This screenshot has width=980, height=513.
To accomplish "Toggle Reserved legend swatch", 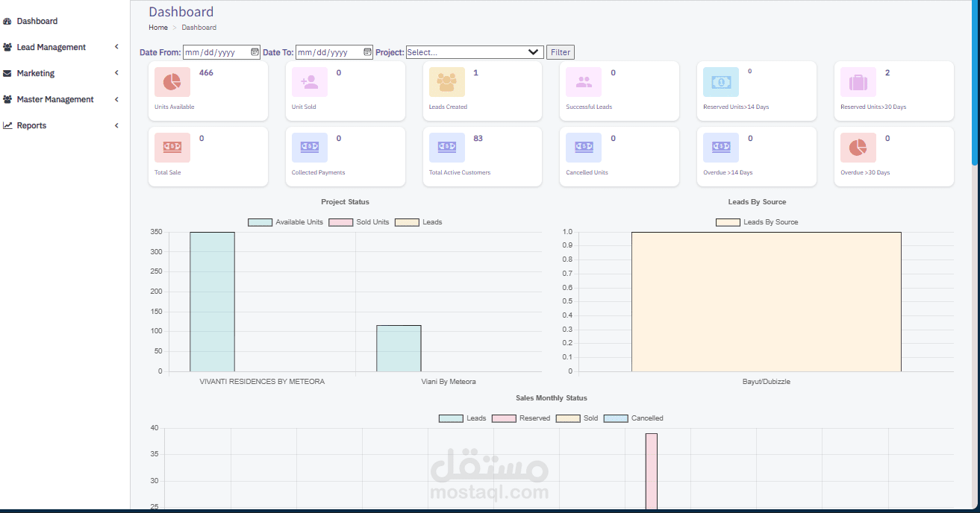I will pos(504,418).
